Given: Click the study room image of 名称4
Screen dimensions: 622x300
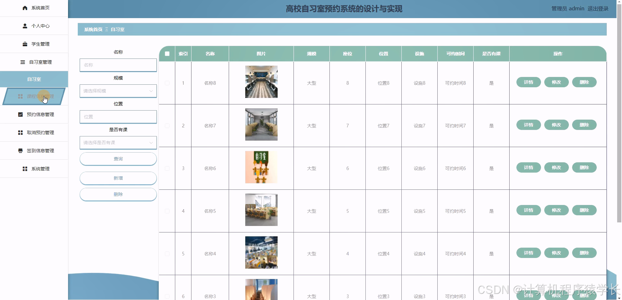Looking at the screenshot, I should (x=261, y=252).
